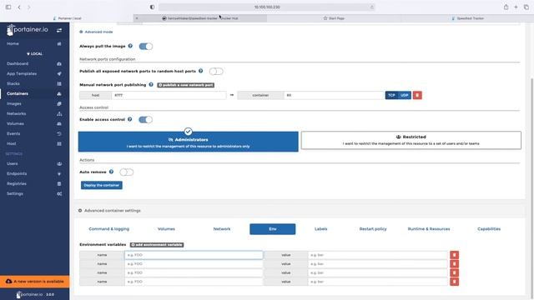534x300 pixels.
Task: Delete the second environment variable row
Action: 454,264
